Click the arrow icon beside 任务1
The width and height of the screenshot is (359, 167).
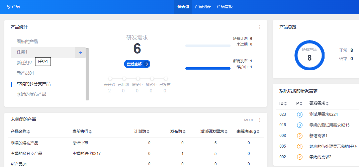point(80,52)
